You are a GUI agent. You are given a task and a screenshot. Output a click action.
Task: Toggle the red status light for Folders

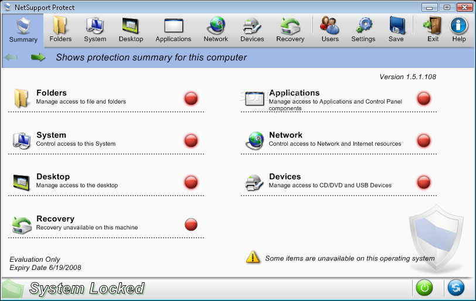(x=191, y=99)
